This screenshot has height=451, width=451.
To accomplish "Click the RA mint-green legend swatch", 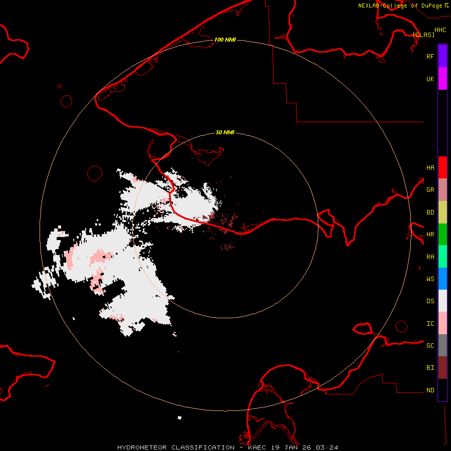I will [x=442, y=257].
